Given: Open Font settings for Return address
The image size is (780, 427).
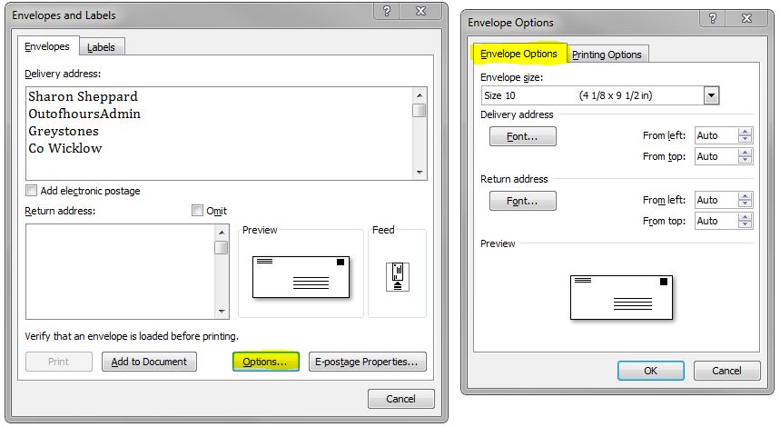Looking at the screenshot, I should 522,201.
